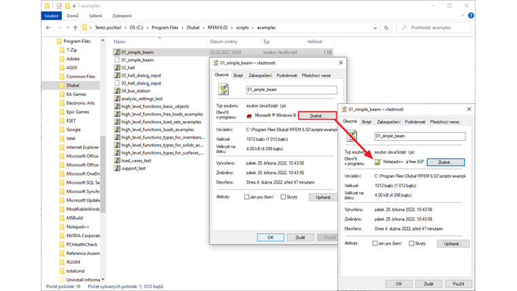Open the Soubor menu
Viewport: 517px width, 291px height.
(52, 16)
